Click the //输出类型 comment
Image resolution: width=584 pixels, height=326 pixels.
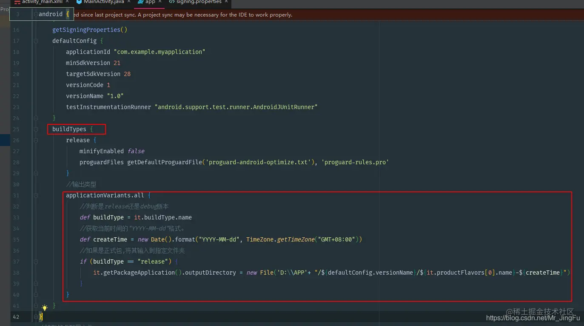coord(81,184)
